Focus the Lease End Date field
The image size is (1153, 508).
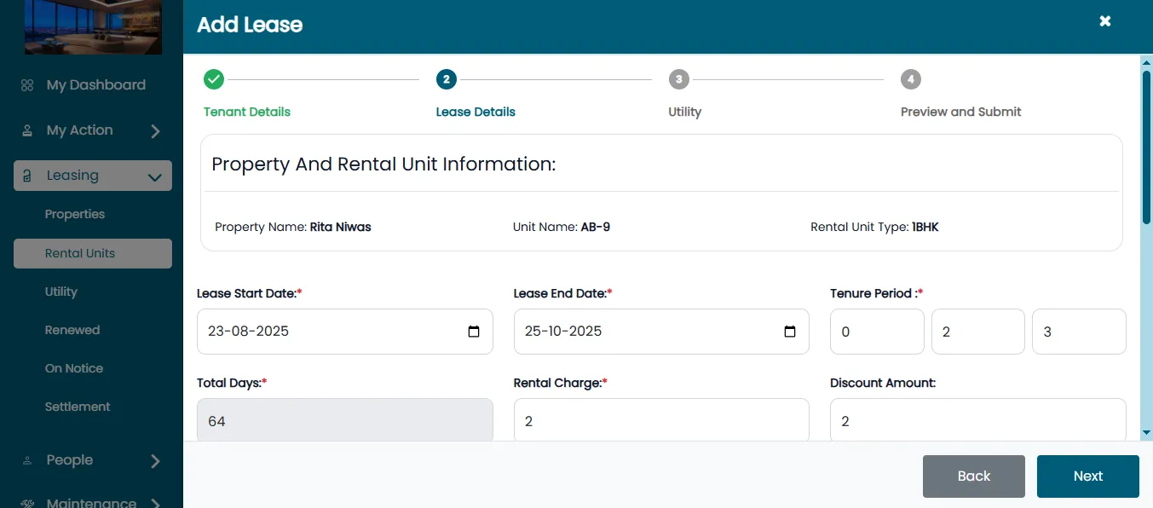coord(661,332)
